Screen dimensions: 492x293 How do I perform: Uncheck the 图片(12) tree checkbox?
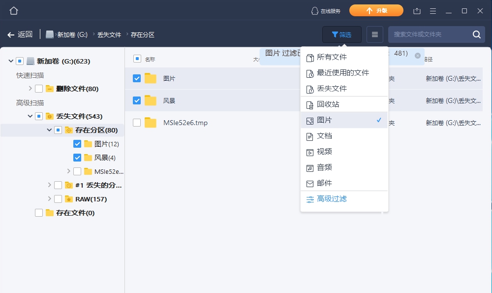pyautogui.click(x=77, y=143)
